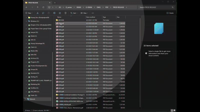Click the Cut scissors icon
The image size is (200, 112).
point(37,13)
